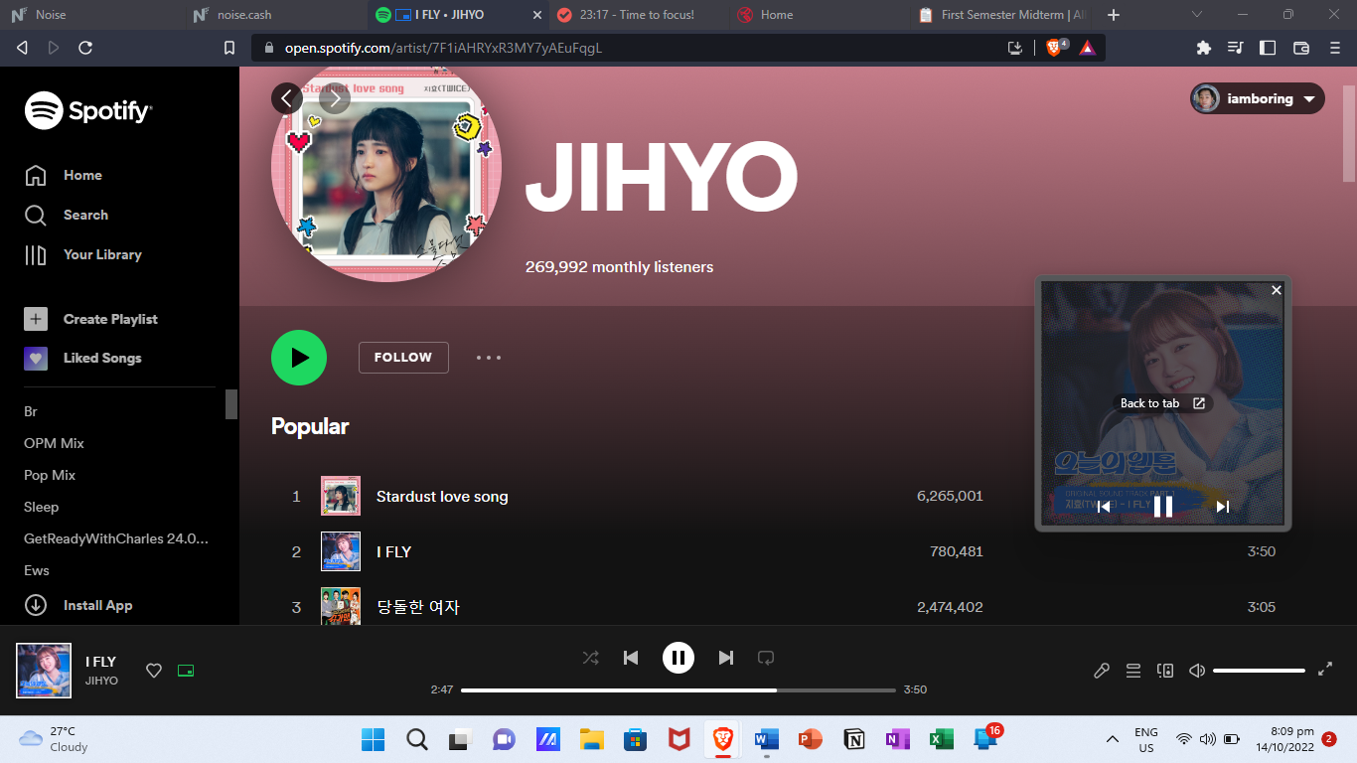Viewport: 1357px width, 763px height.
Task: Open Liked Songs heart tile
Action: tap(36, 358)
